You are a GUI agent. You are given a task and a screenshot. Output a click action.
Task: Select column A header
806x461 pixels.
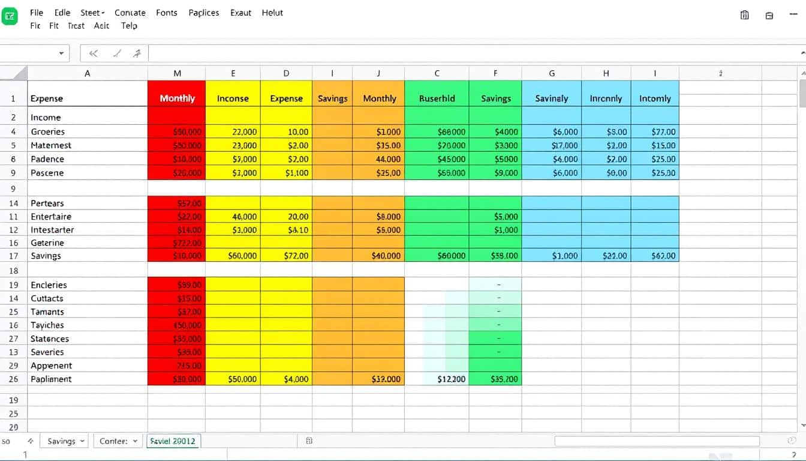click(88, 73)
